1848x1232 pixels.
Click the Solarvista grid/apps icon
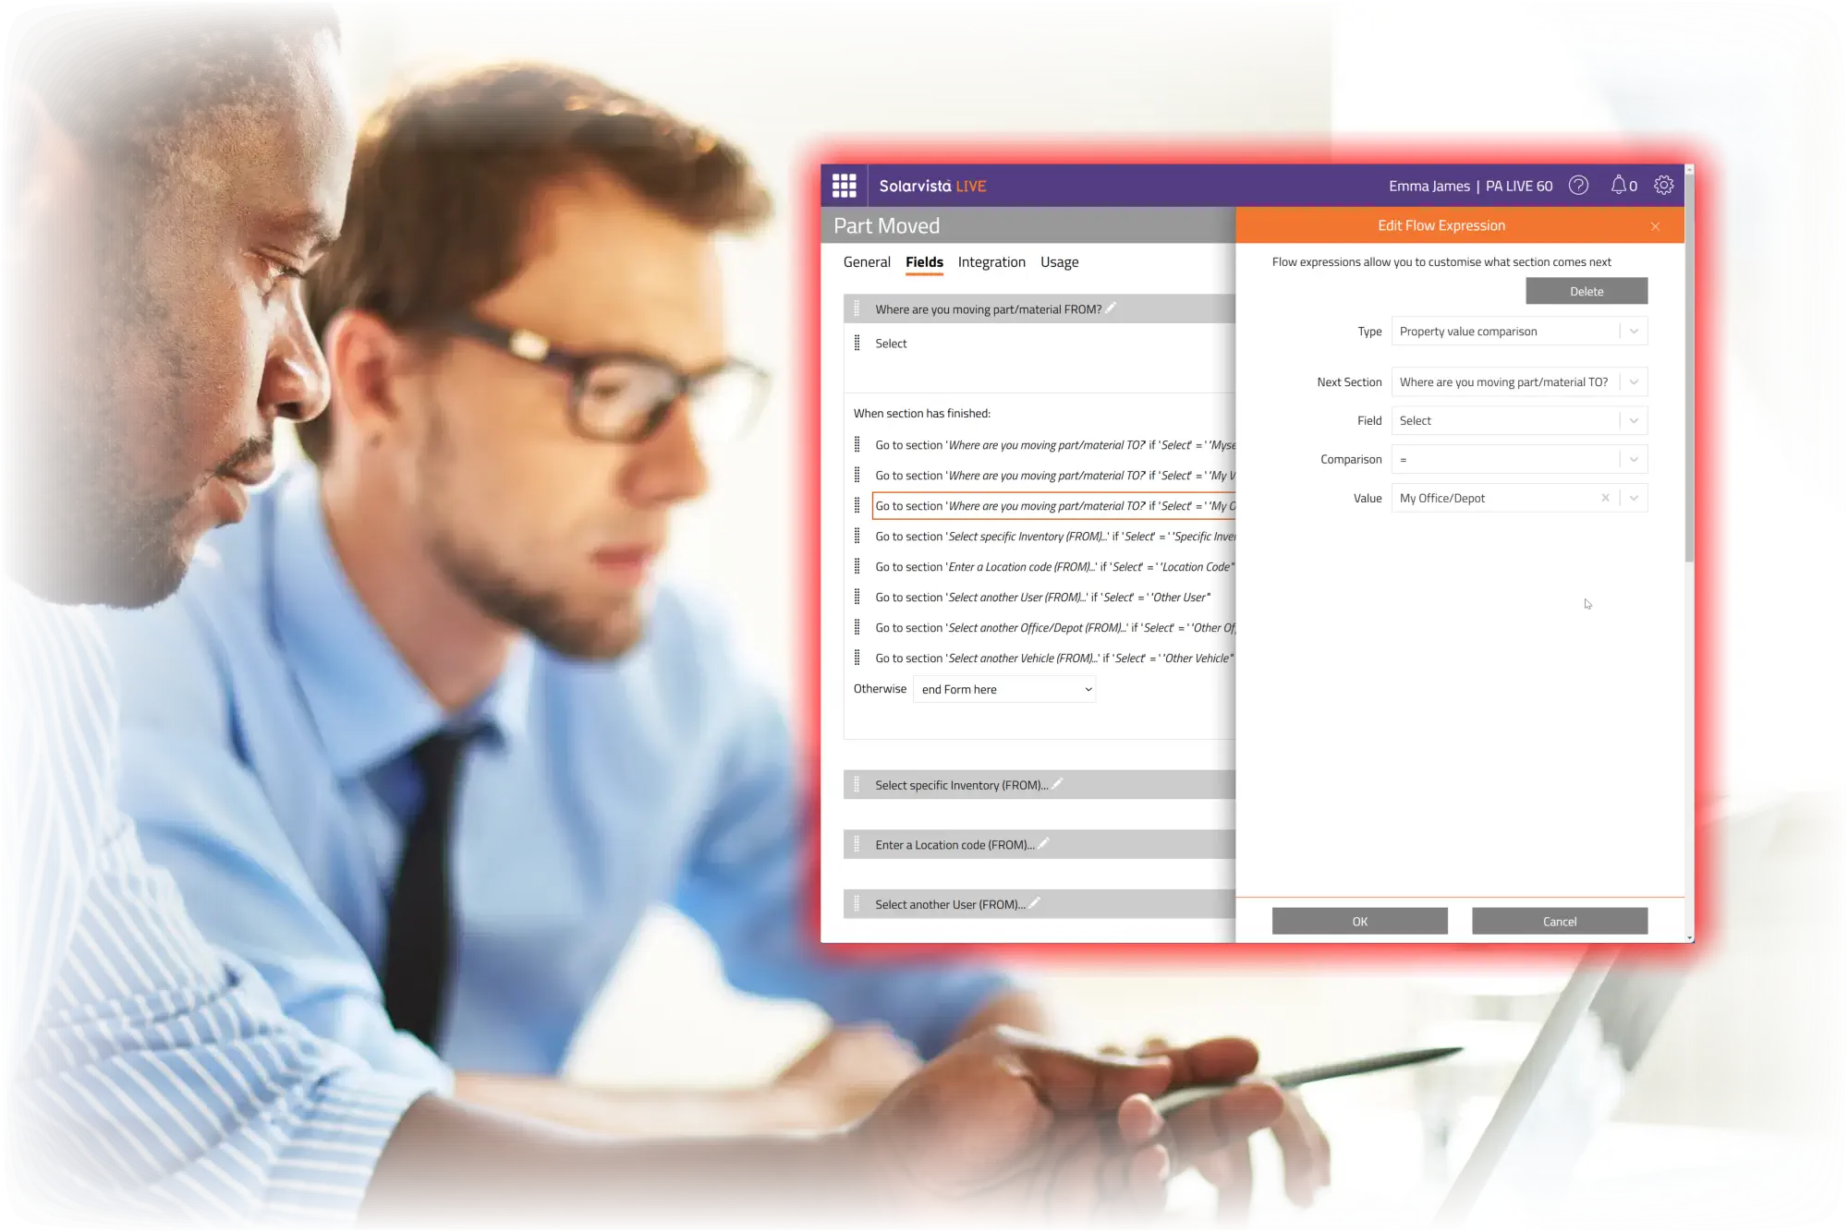845,185
